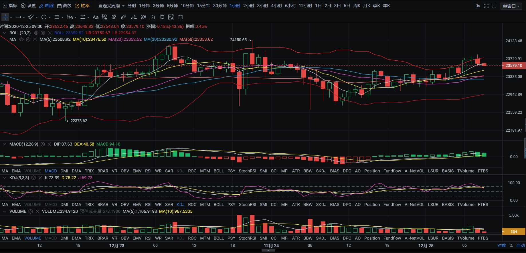This screenshot has height=253, width=526.
Task: Click the 胜率 win rate button
Action: (82, 6)
